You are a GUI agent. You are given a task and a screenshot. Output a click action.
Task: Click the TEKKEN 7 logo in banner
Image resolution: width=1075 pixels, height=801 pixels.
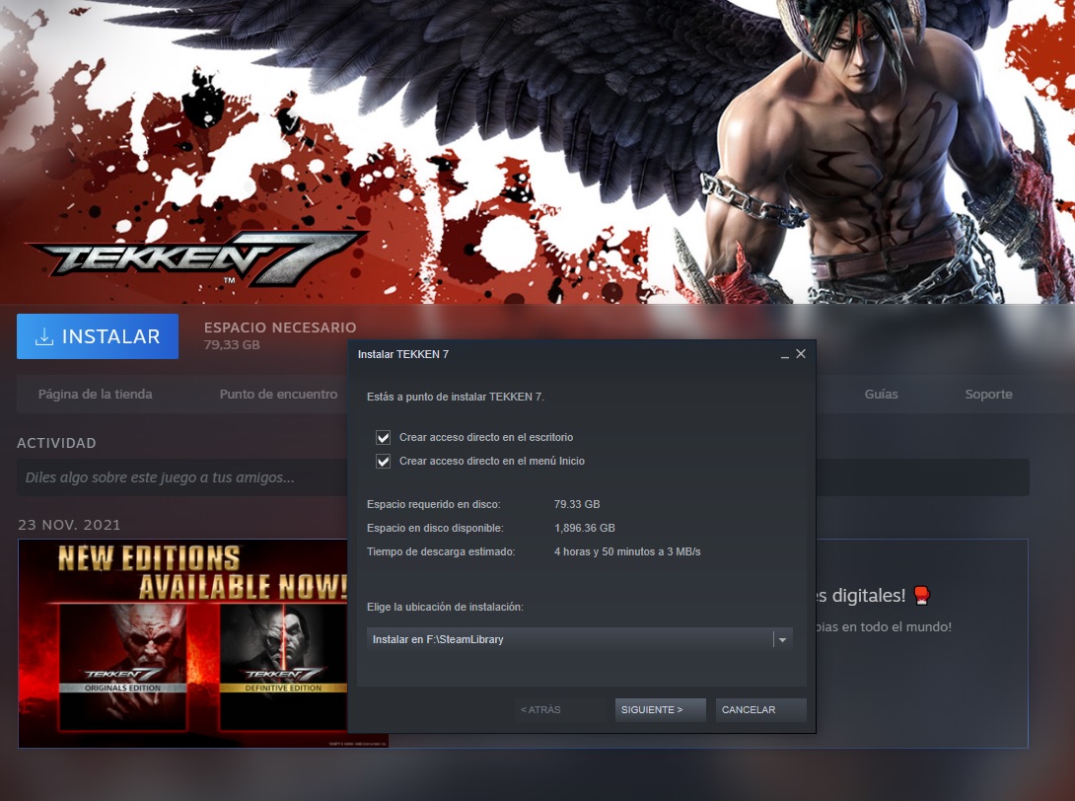click(195, 258)
